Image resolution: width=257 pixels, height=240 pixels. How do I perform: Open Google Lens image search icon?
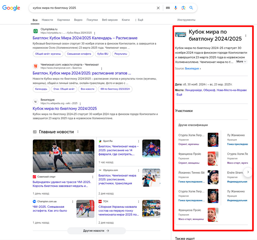(183, 8)
